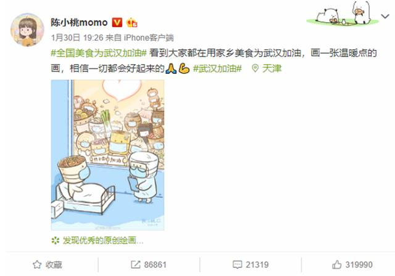395x276 pixels.
Task: Click the location pin icon
Action: (255, 68)
